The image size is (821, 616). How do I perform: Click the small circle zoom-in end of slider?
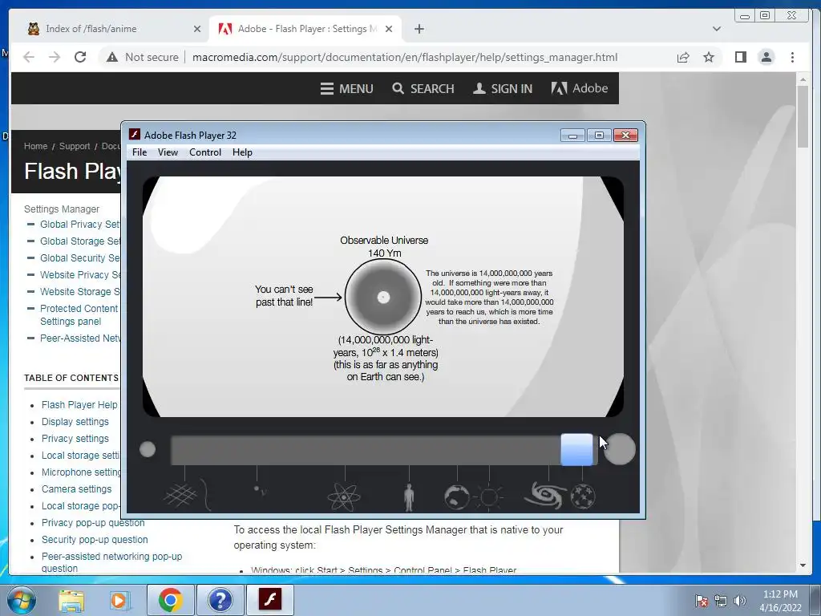[x=148, y=449]
